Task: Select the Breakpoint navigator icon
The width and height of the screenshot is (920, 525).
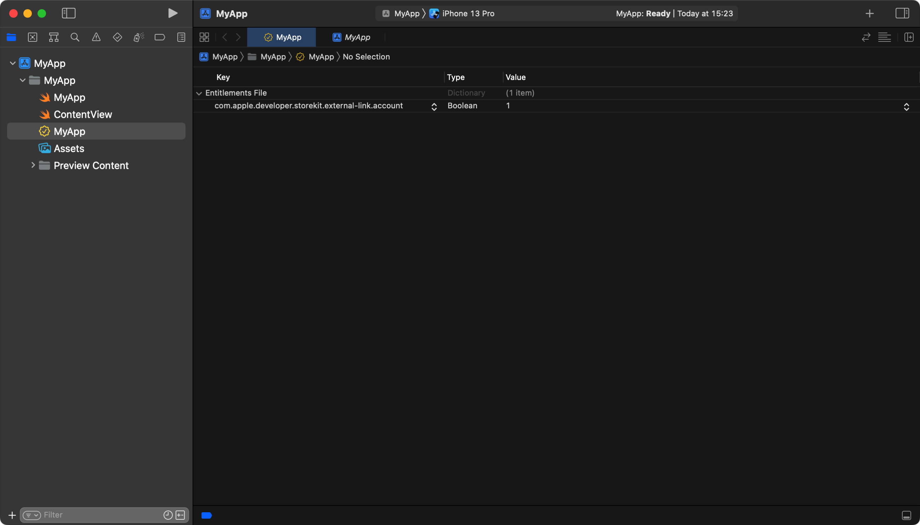Action: 159,37
